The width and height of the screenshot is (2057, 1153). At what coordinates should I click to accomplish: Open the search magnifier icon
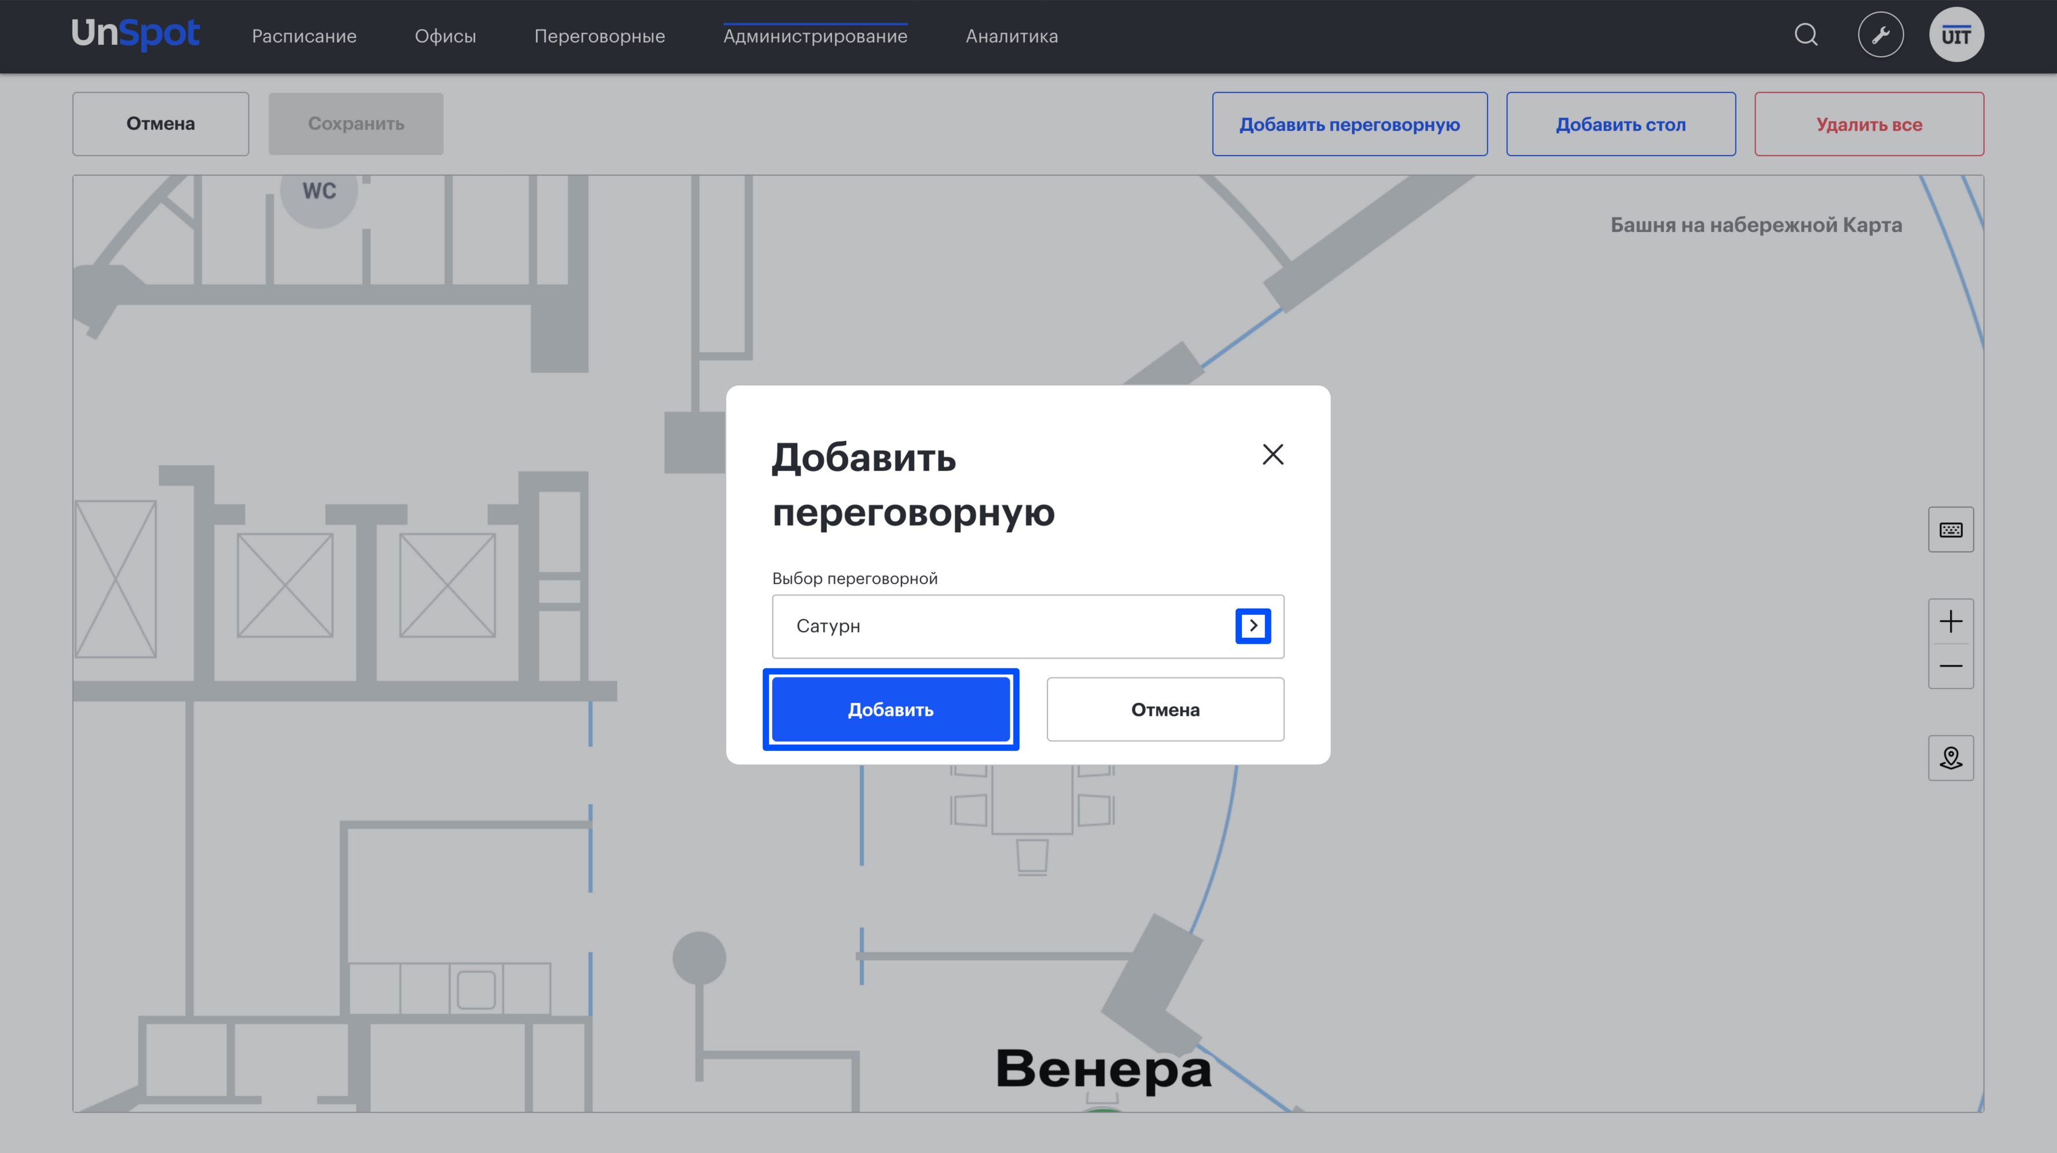(x=1806, y=35)
